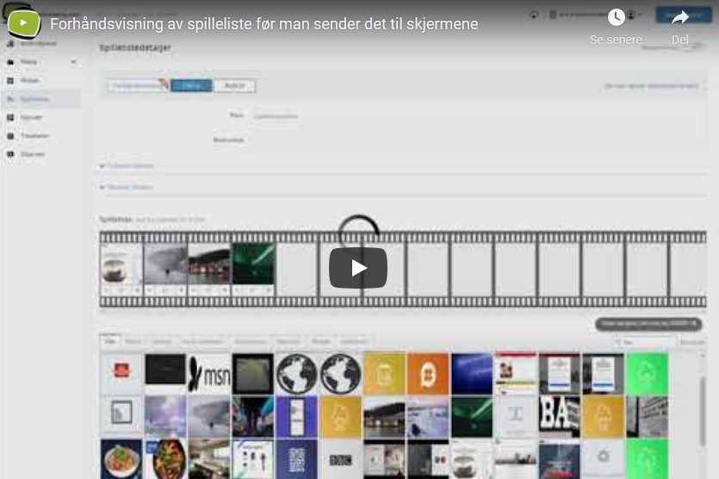The height and width of the screenshot is (479, 719).
Task: Click the orange tile with white round icon
Action: 428,374
